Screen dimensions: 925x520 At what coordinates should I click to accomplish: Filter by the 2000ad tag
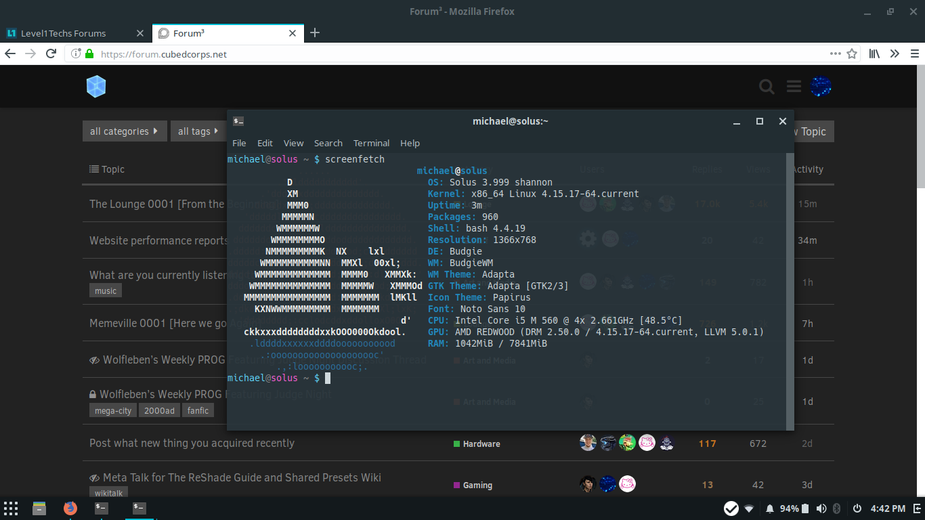click(159, 410)
